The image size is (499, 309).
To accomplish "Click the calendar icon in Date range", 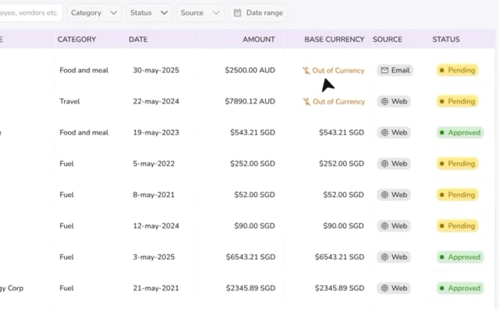I will [x=237, y=12].
